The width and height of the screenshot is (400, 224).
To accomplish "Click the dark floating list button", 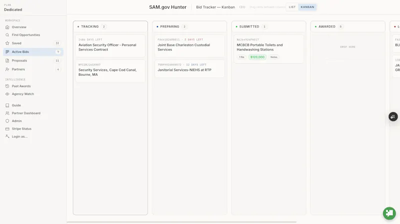I will pyautogui.click(x=393, y=117).
